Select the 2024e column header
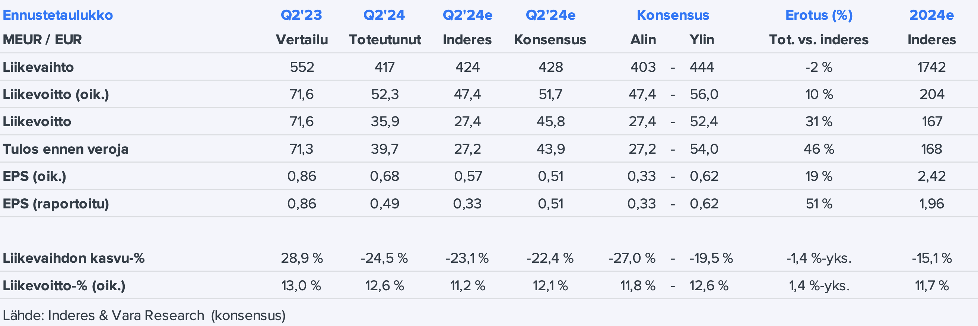Image resolution: width=978 pixels, height=326 pixels. (x=931, y=15)
